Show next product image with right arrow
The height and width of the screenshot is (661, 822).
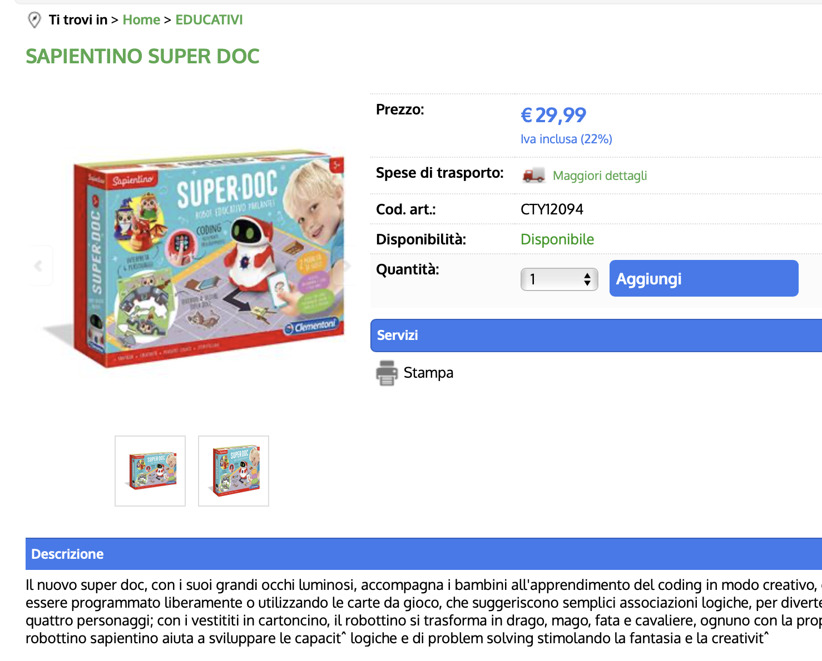pos(347,266)
